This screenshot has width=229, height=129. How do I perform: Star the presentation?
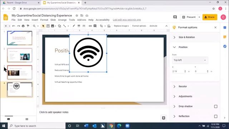click(x=77, y=15)
